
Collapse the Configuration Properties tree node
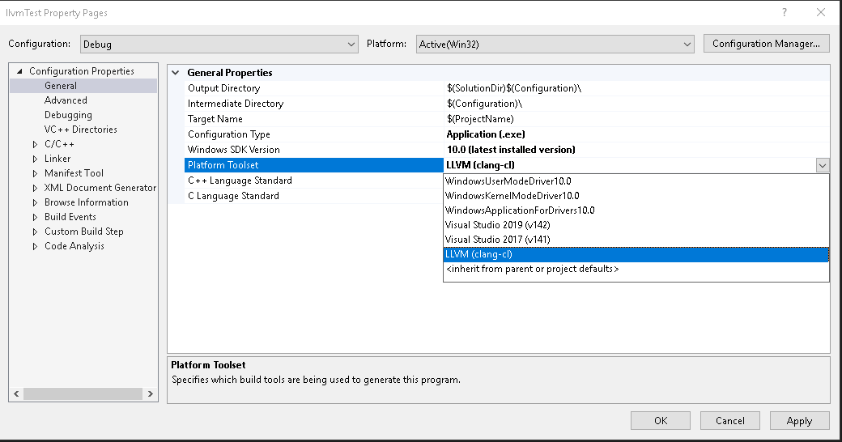[x=19, y=71]
